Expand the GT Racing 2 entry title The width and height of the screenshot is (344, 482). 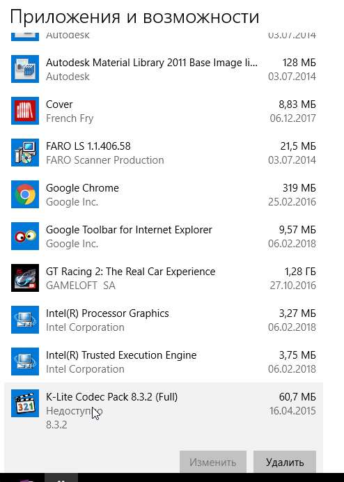(131, 272)
